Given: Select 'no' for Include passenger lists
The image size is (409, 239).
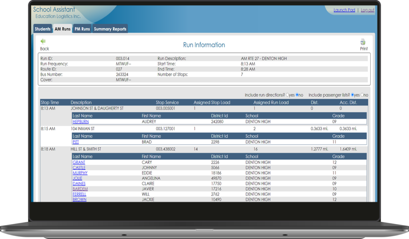Looking at the screenshot, I should coord(363,95).
